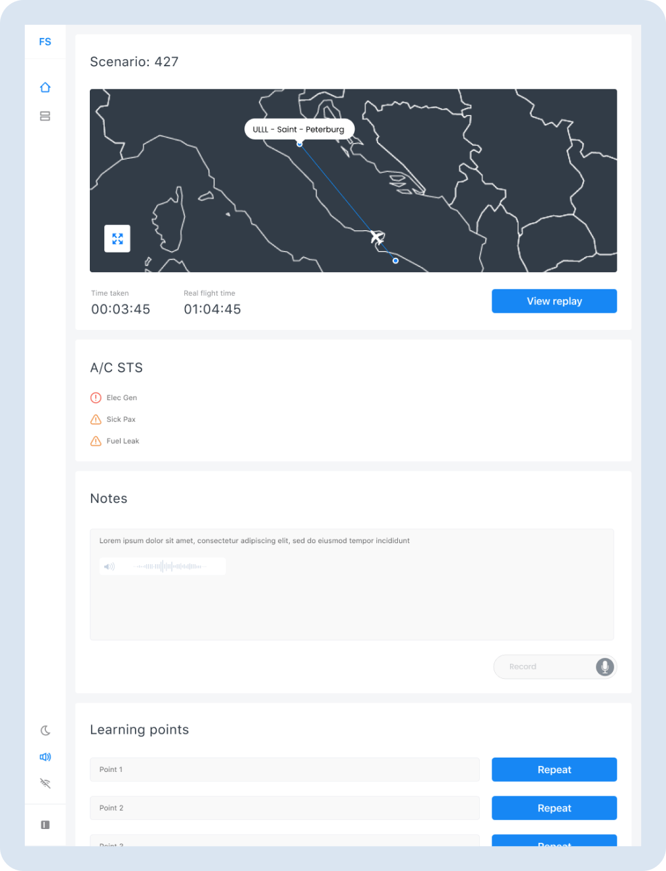Open the Home icon in sidebar
The height and width of the screenshot is (871, 666).
(x=45, y=87)
